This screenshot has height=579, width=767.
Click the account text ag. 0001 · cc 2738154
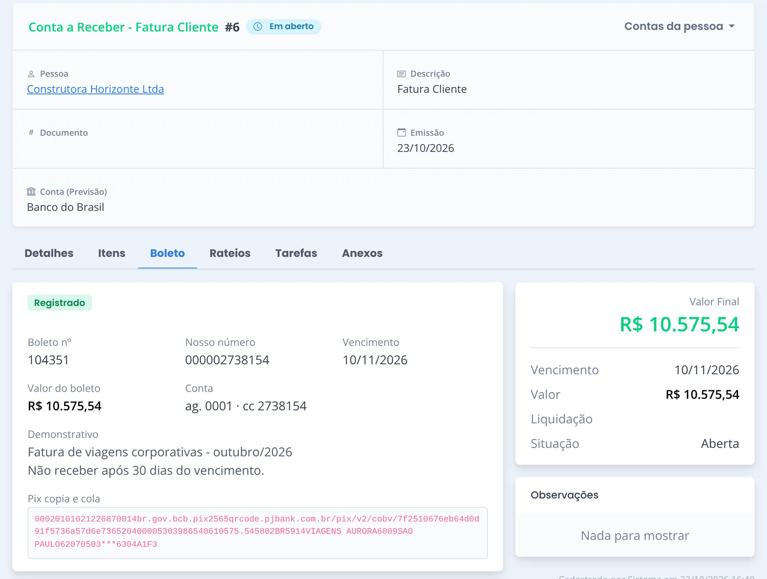tap(246, 406)
